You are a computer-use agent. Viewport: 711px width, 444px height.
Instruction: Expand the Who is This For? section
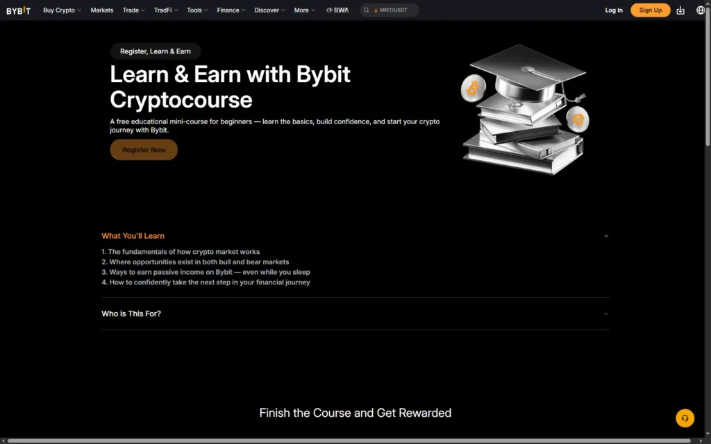pyautogui.click(x=355, y=314)
